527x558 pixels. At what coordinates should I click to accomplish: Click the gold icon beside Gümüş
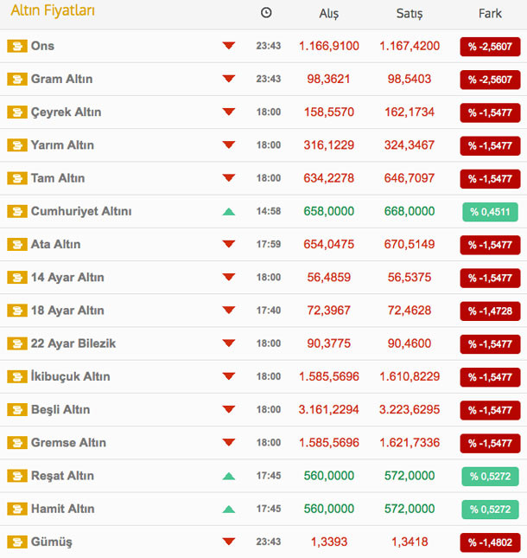[17, 542]
